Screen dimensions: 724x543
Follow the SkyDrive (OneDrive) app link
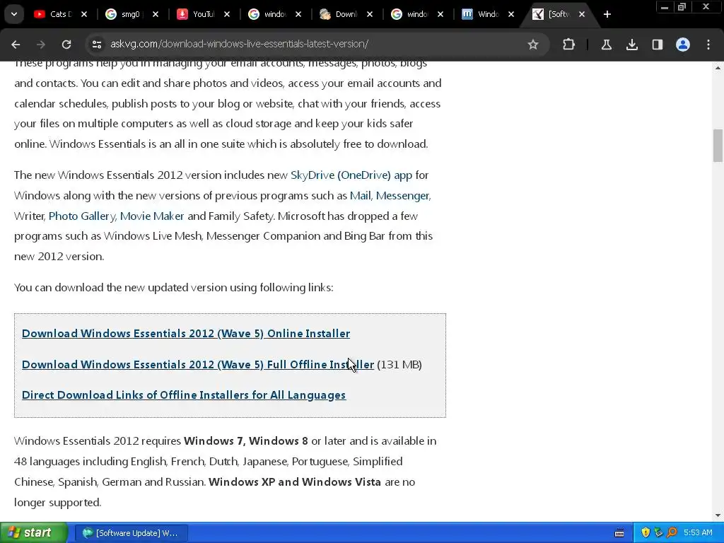point(351,175)
